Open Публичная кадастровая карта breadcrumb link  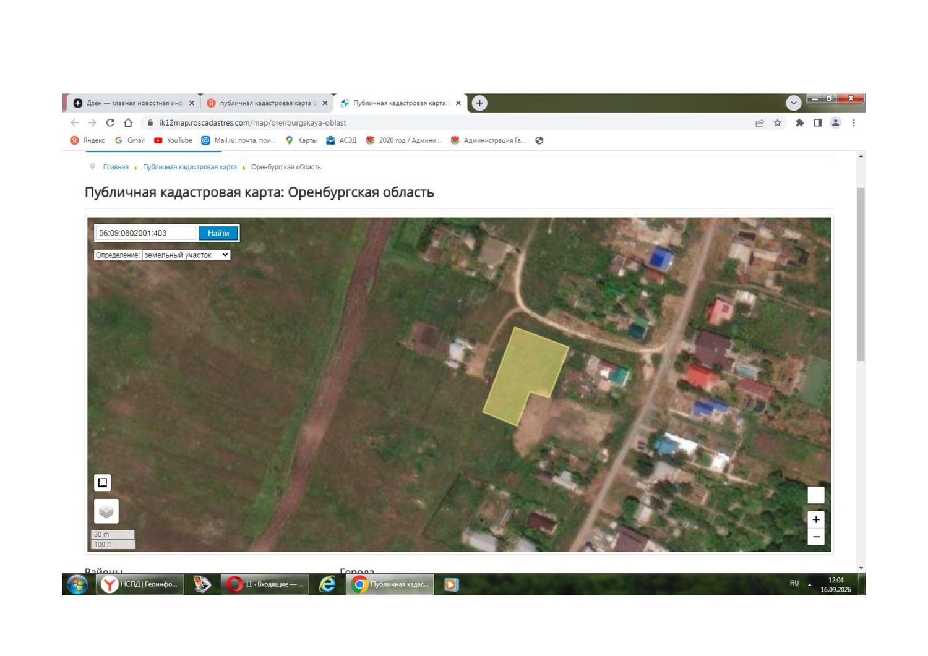(190, 167)
